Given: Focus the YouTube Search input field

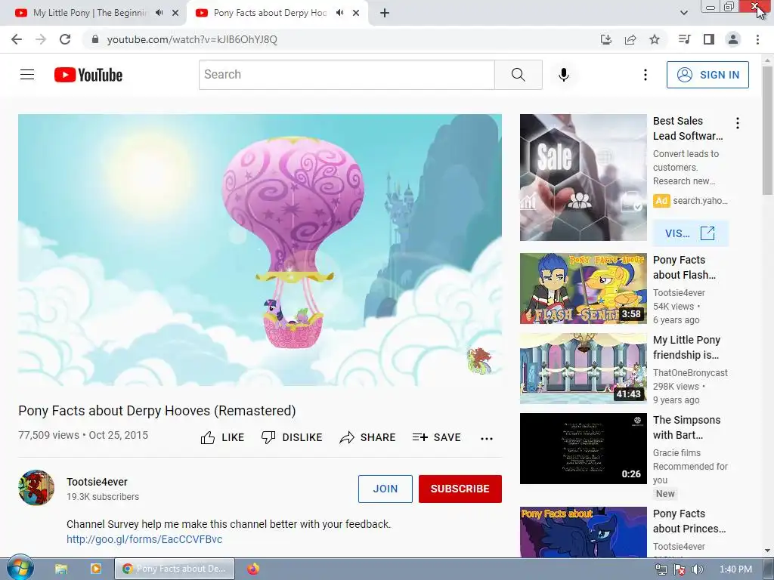Looking at the screenshot, I should [346, 75].
